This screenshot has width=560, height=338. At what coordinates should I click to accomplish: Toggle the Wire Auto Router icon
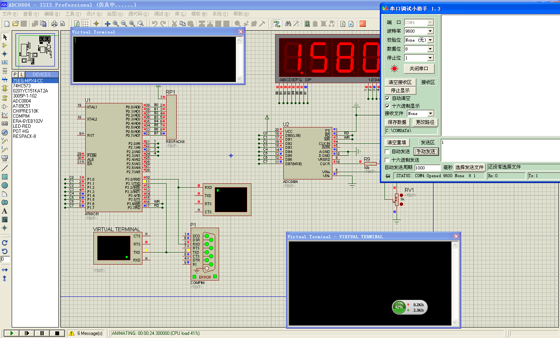pyautogui.click(x=277, y=24)
